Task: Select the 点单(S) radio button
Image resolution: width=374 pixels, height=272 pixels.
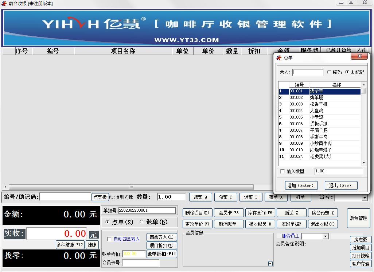Action: pos(108,222)
